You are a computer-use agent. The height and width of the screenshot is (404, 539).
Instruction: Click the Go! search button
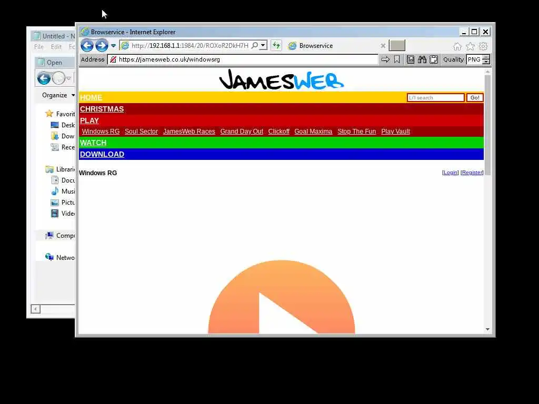click(x=475, y=97)
